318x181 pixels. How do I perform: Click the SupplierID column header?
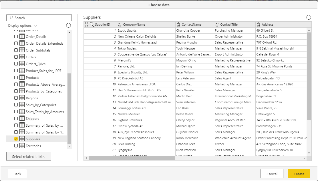pos(100,24)
